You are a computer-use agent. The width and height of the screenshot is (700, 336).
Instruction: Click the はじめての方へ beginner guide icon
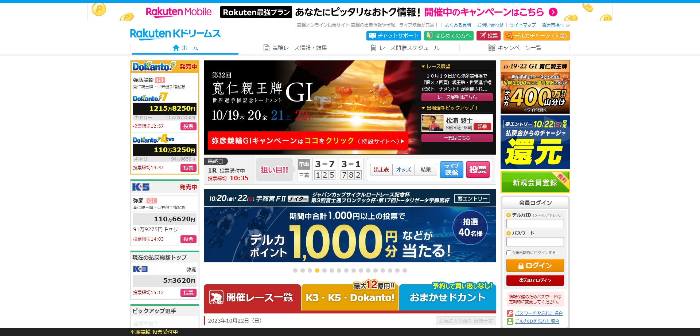pos(429,36)
